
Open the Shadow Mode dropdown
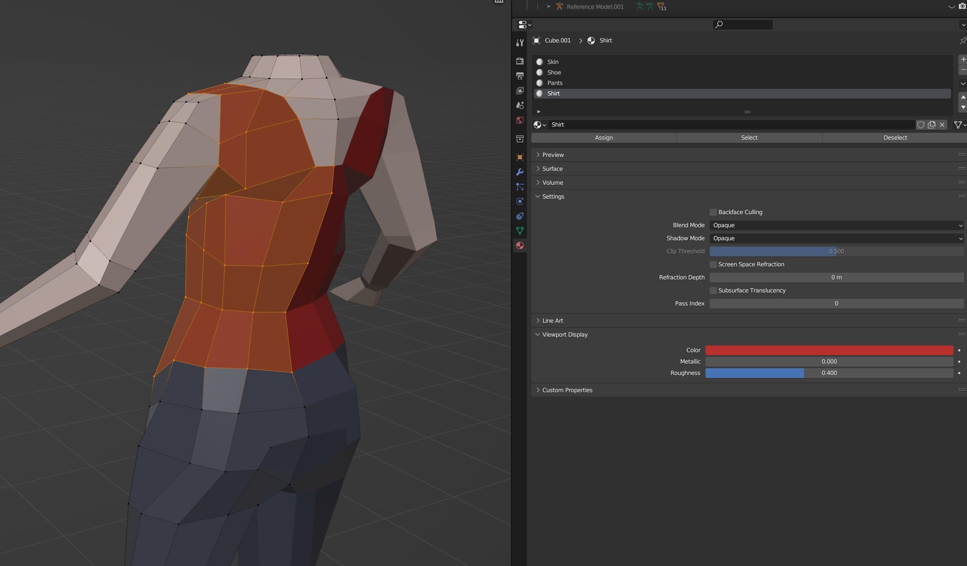[836, 238]
